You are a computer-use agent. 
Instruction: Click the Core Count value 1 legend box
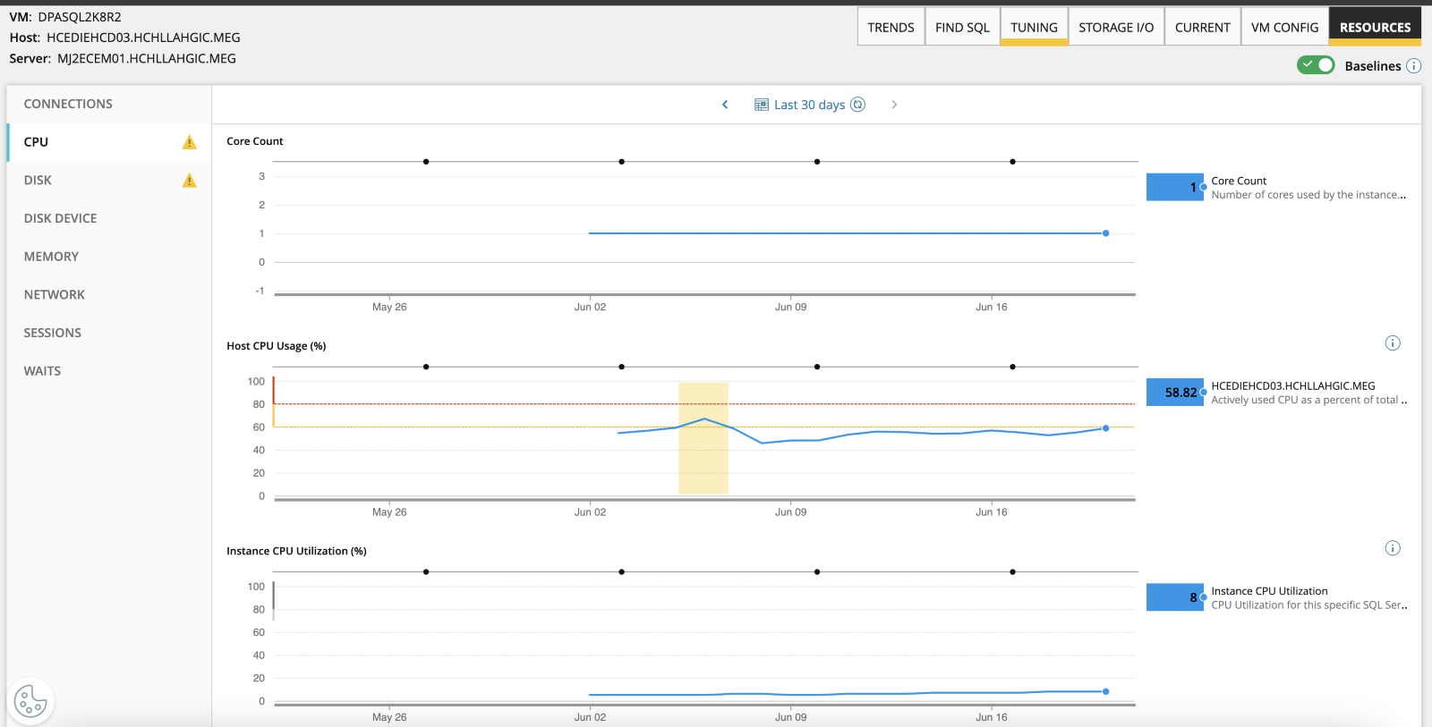[x=1175, y=187]
